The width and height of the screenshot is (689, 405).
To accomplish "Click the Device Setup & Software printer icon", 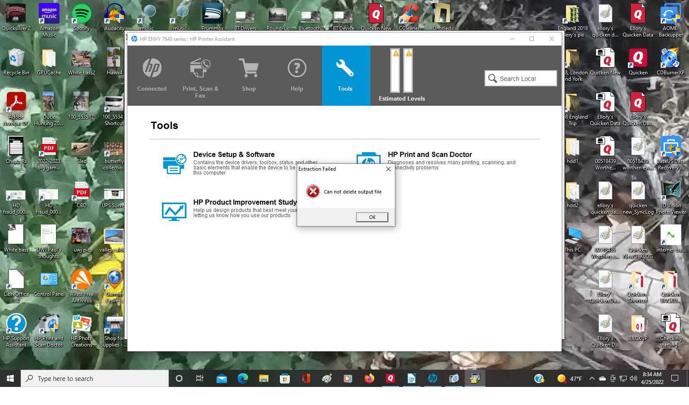I will pos(174,164).
